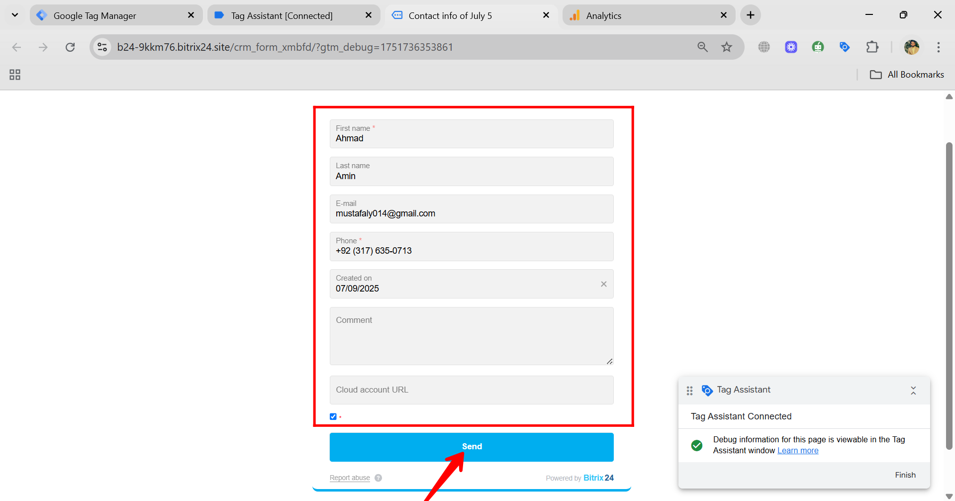Open the zoom magnifier icon in address bar
Image resolution: width=955 pixels, height=501 pixels.
[x=702, y=47]
